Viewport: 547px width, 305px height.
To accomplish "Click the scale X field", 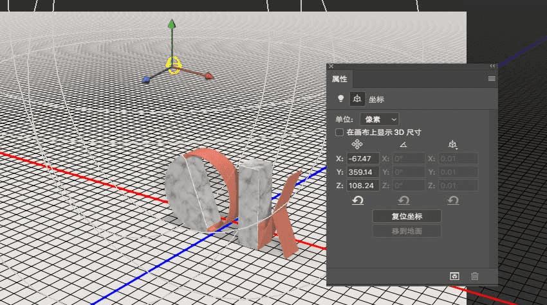I will tap(458, 159).
